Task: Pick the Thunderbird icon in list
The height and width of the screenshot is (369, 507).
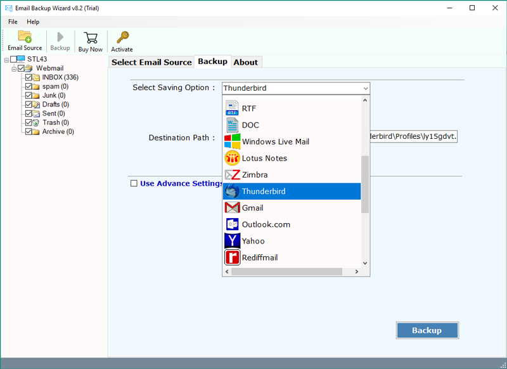Action: pos(232,191)
